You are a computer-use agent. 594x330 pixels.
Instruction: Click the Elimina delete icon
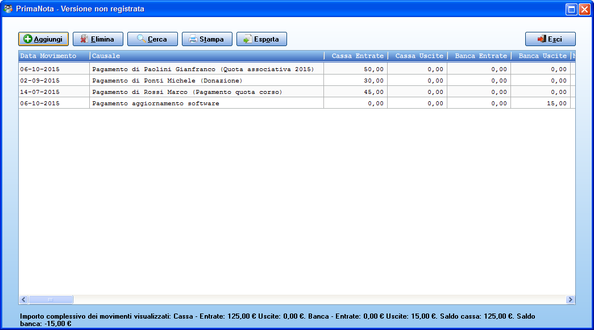point(84,39)
